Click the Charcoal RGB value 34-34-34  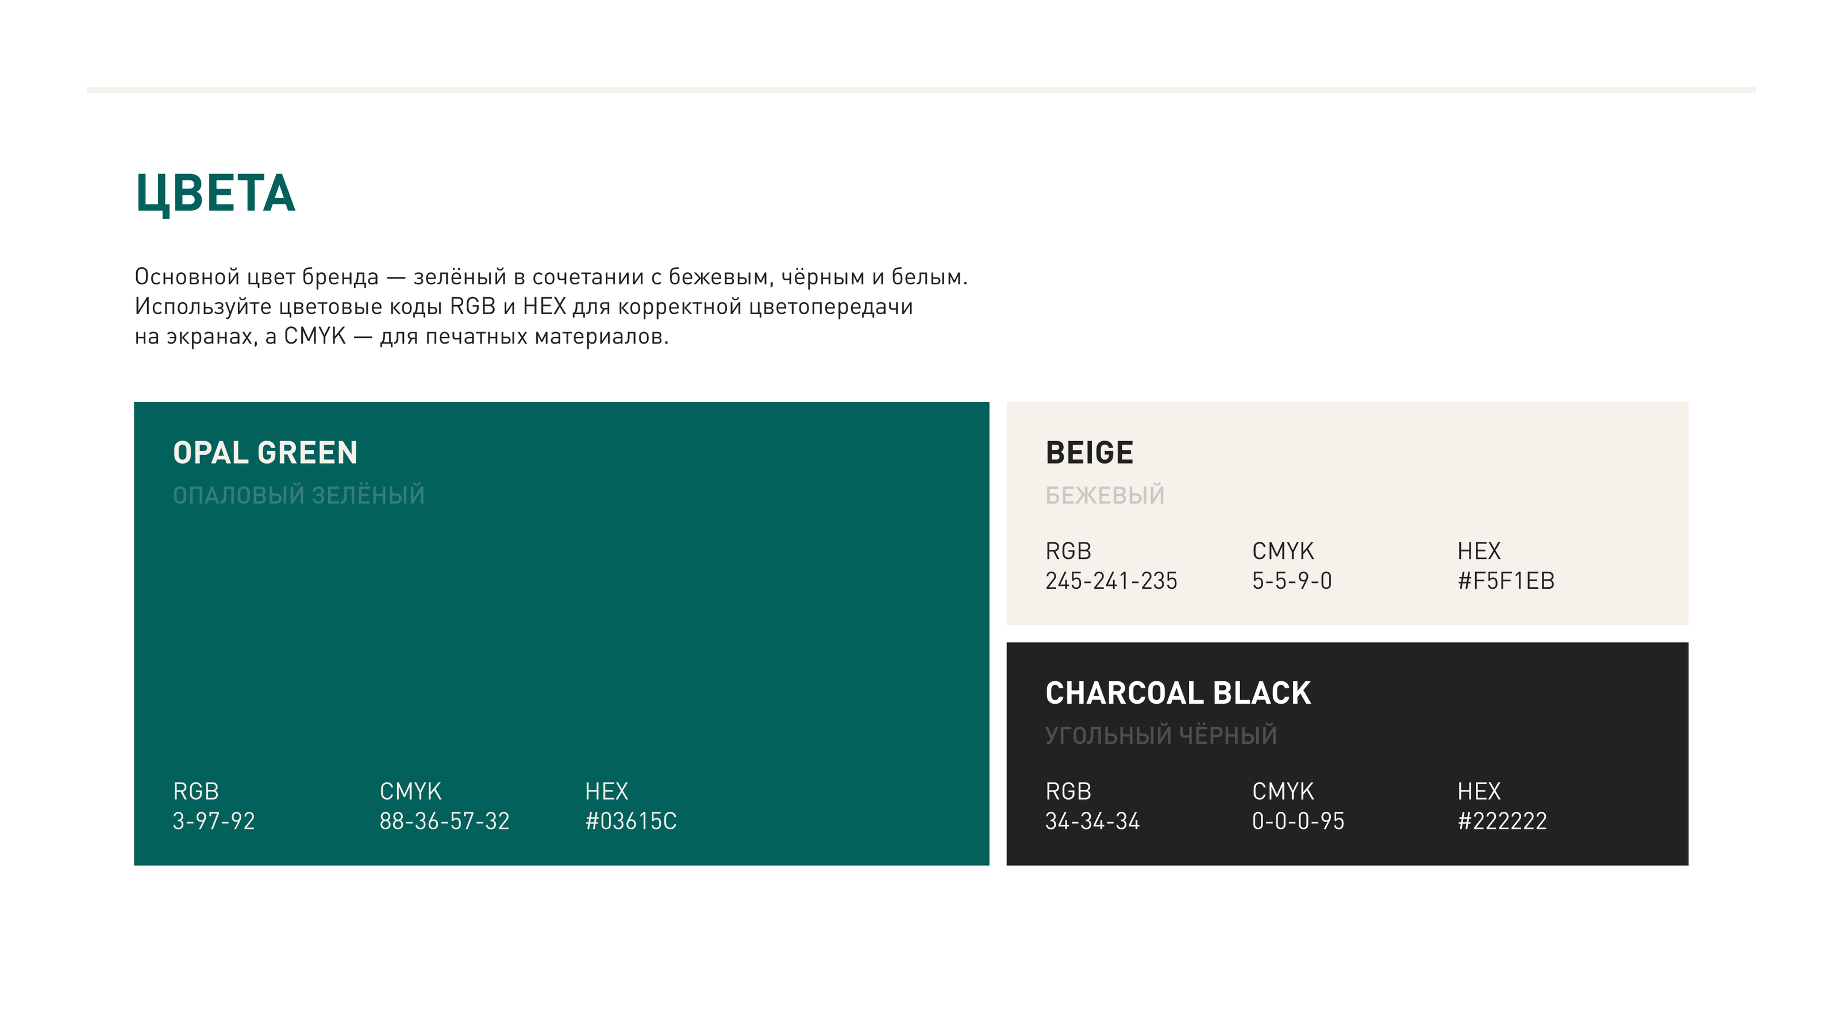pos(1092,821)
